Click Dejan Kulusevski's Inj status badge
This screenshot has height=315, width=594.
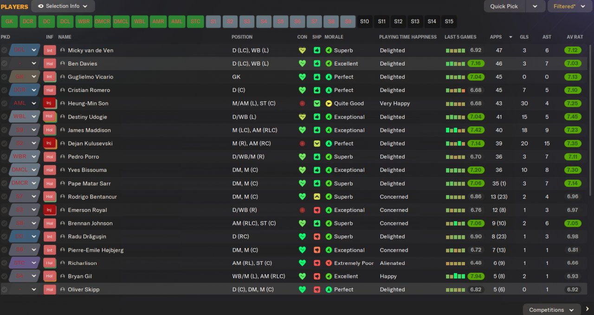click(x=49, y=143)
